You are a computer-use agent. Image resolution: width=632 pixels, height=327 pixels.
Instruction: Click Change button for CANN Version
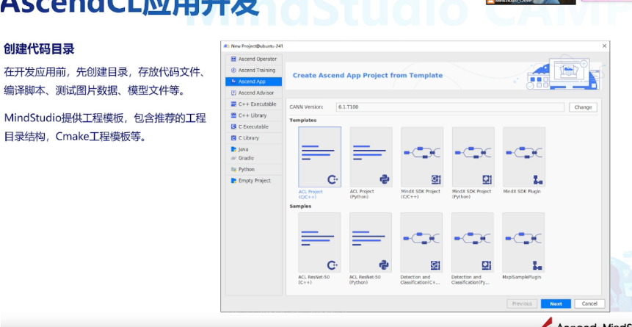tap(583, 107)
